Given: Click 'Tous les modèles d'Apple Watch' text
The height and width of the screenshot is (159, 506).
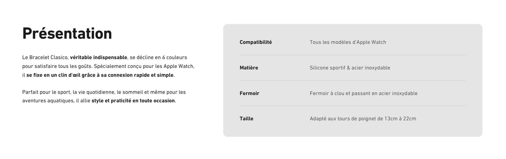Looking at the screenshot, I should 348,42.
